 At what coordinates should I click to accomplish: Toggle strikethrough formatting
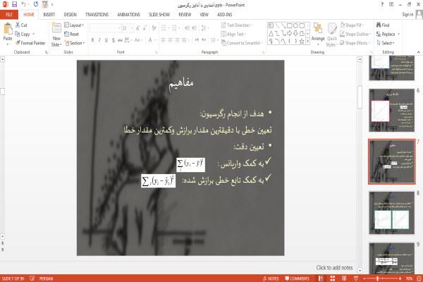click(121, 40)
